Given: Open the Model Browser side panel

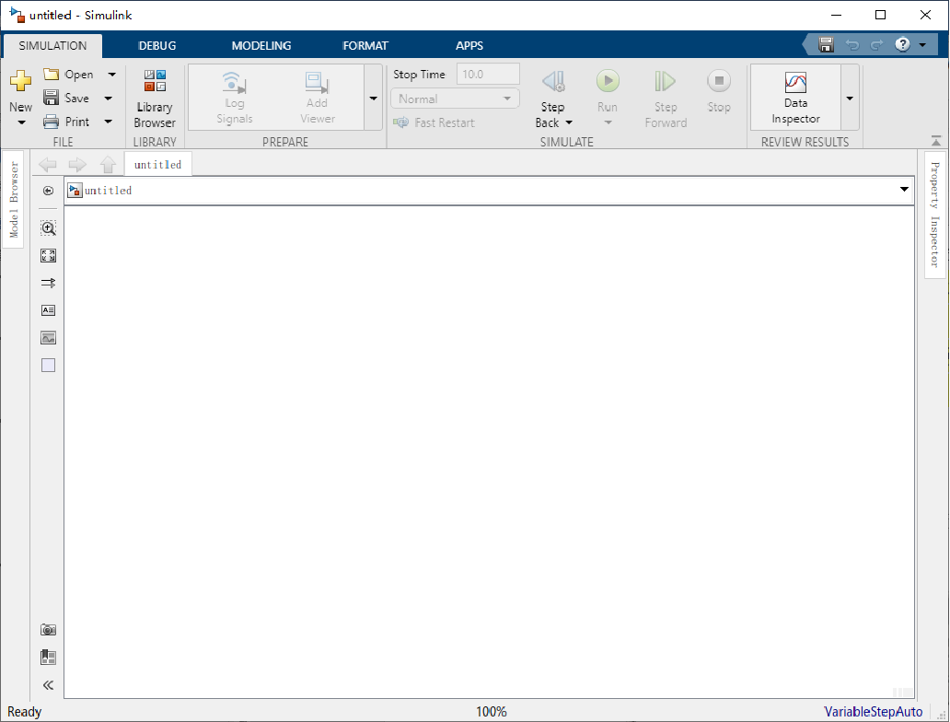Looking at the screenshot, I should (x=13, y=200).
